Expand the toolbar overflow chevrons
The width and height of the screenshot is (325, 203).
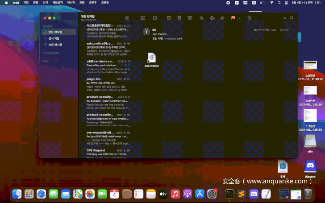click(x=284, y=18)
